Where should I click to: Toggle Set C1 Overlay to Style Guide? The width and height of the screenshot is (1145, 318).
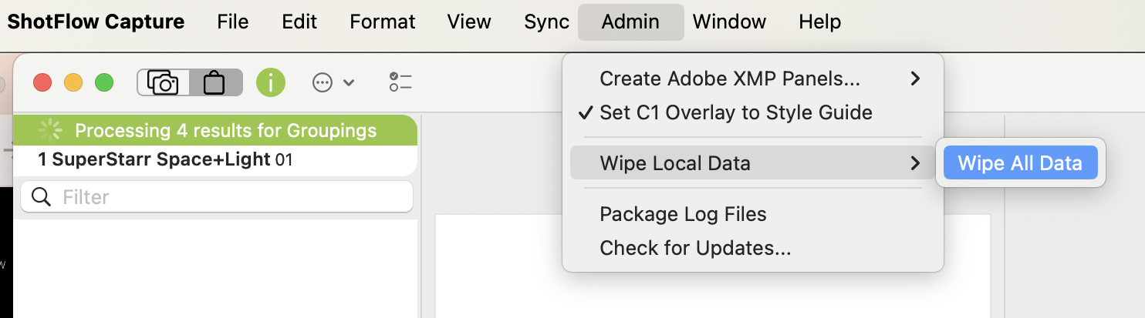tap(725, 112)
